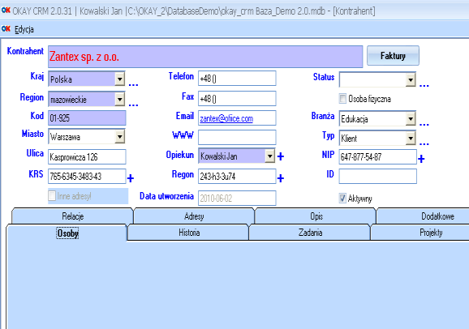Open the Edycja menu
This screenshot has width=469, height=329.
24,29
